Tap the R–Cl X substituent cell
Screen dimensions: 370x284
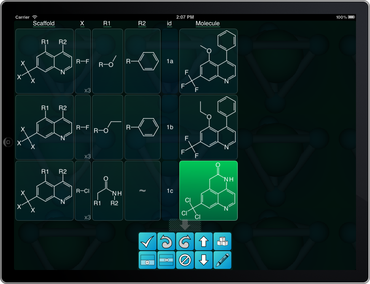(x=83, y=191)
